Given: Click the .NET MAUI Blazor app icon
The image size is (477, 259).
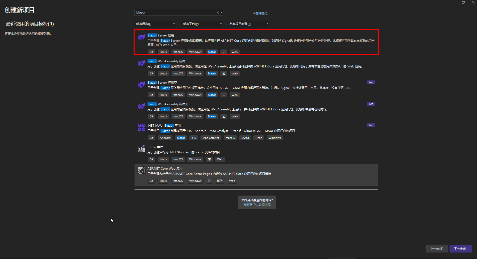Looking at the screenshot, I should 142,127.
